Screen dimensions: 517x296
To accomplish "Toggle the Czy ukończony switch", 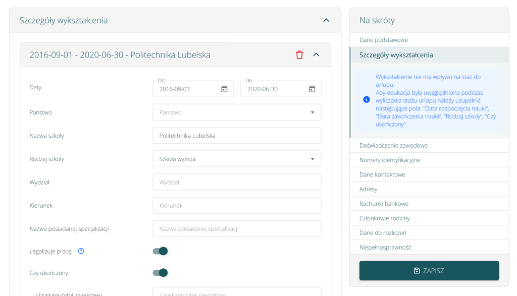I will click(160, 273).
